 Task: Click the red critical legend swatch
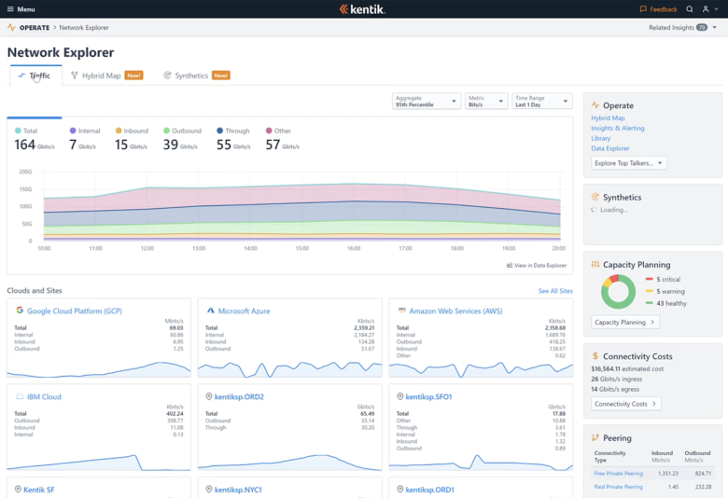(649, 279)
